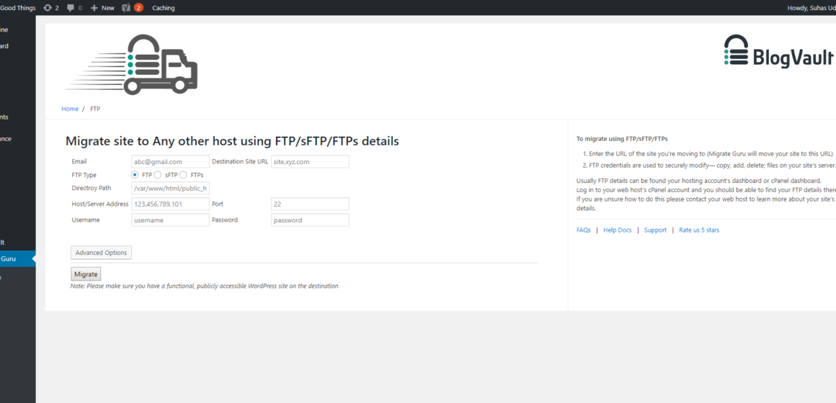Image resolution: width=836 pixels, height=403 pixels.
Task: Select the sFTP radio button
Action: click(158, 175)
